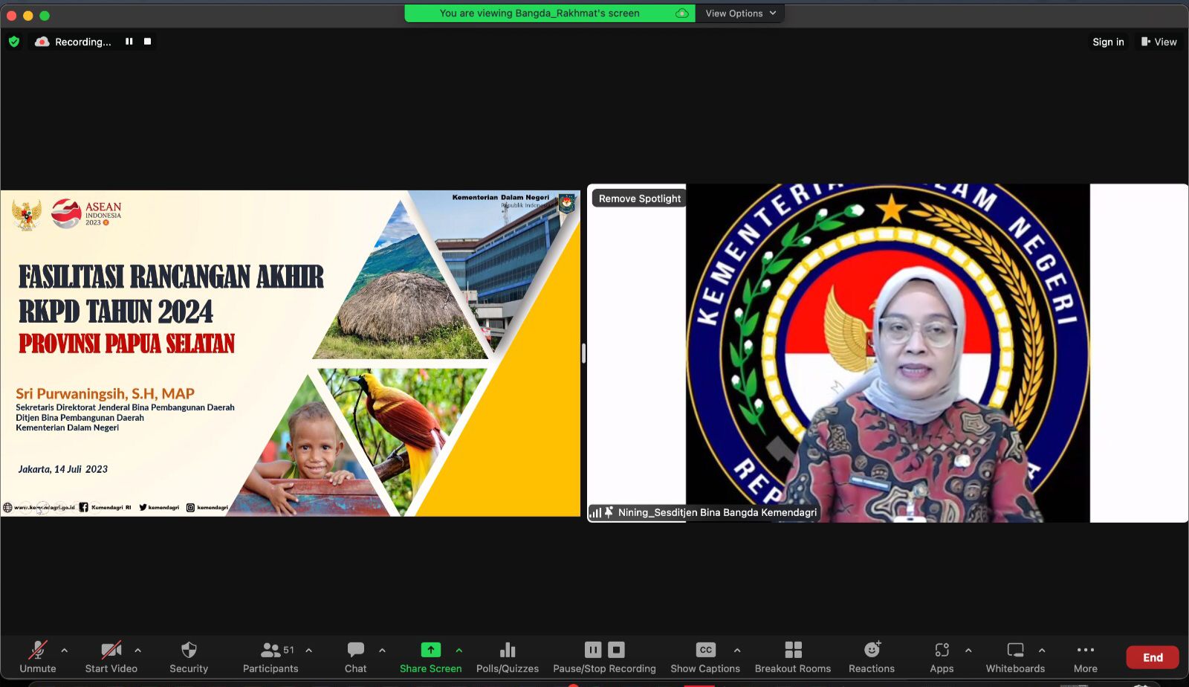This screenshot has height=687, width=1189.
Task: Open the View layout menu
Action: tap(1159, 42)
